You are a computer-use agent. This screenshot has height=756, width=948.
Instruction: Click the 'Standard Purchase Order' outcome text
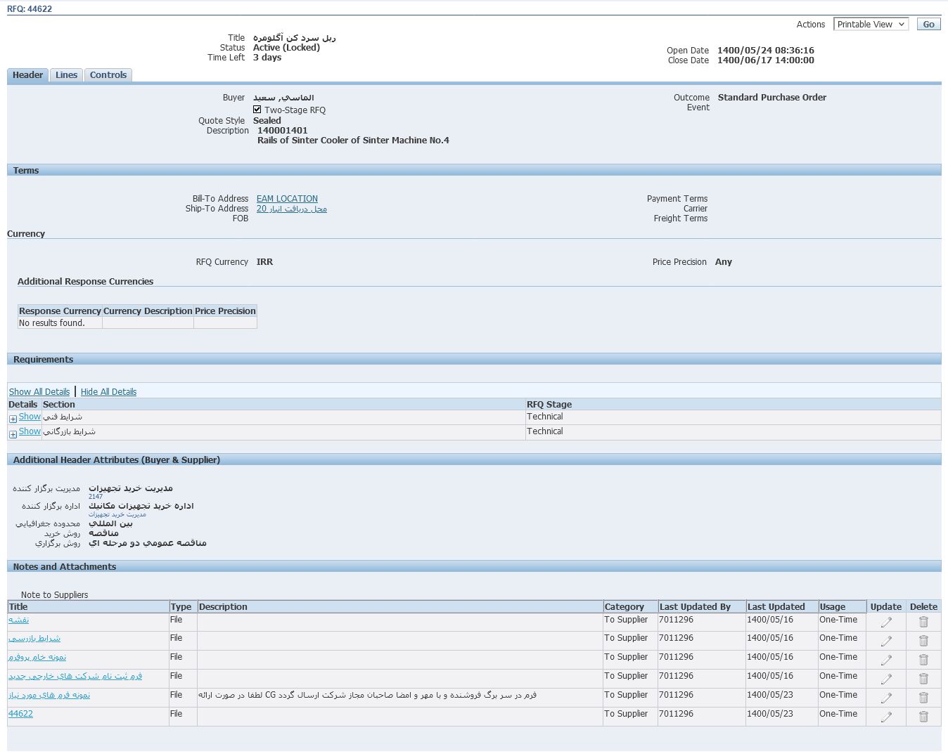(772, 98)
